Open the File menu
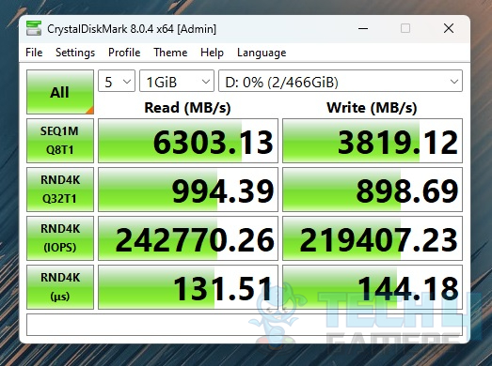The width and height of the screenshot is (492, 366). point(34,53)
